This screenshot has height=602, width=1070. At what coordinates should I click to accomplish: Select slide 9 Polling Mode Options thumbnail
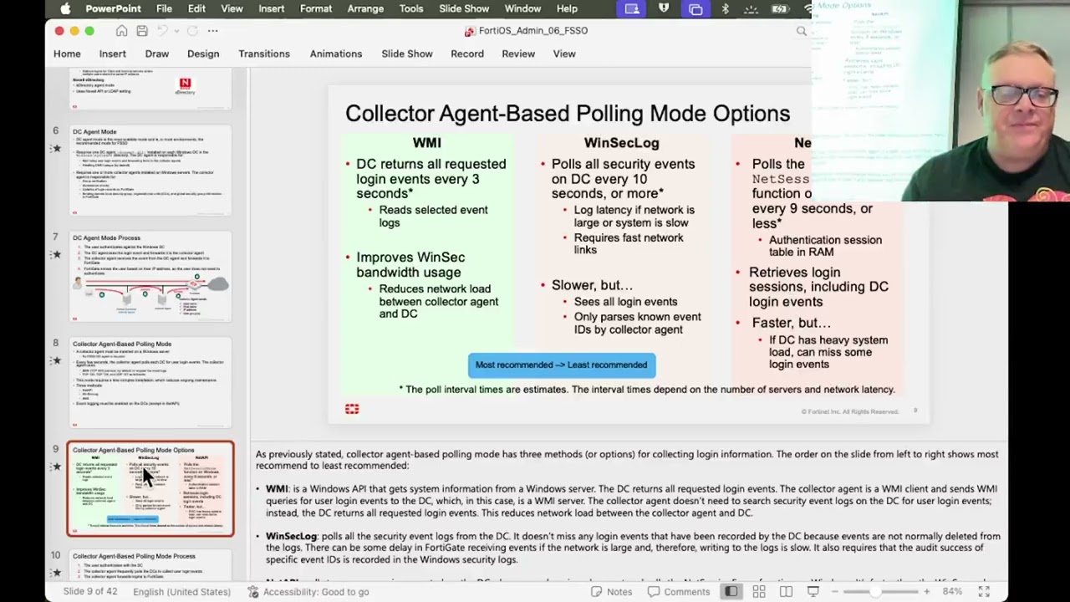(150, 489)
